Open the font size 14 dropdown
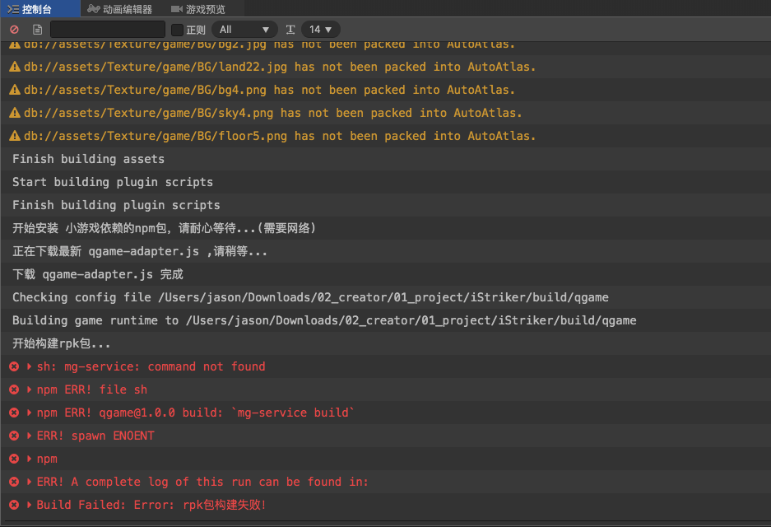The image size is (771, 527). (x=320, y=30)
